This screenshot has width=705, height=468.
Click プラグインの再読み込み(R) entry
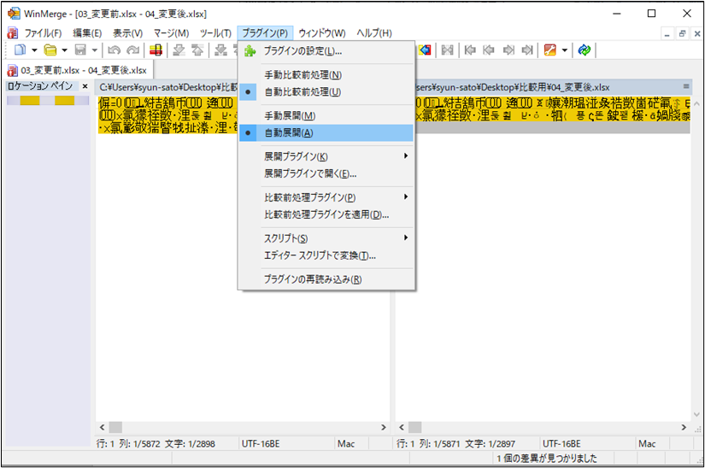[x=313, y=279]
